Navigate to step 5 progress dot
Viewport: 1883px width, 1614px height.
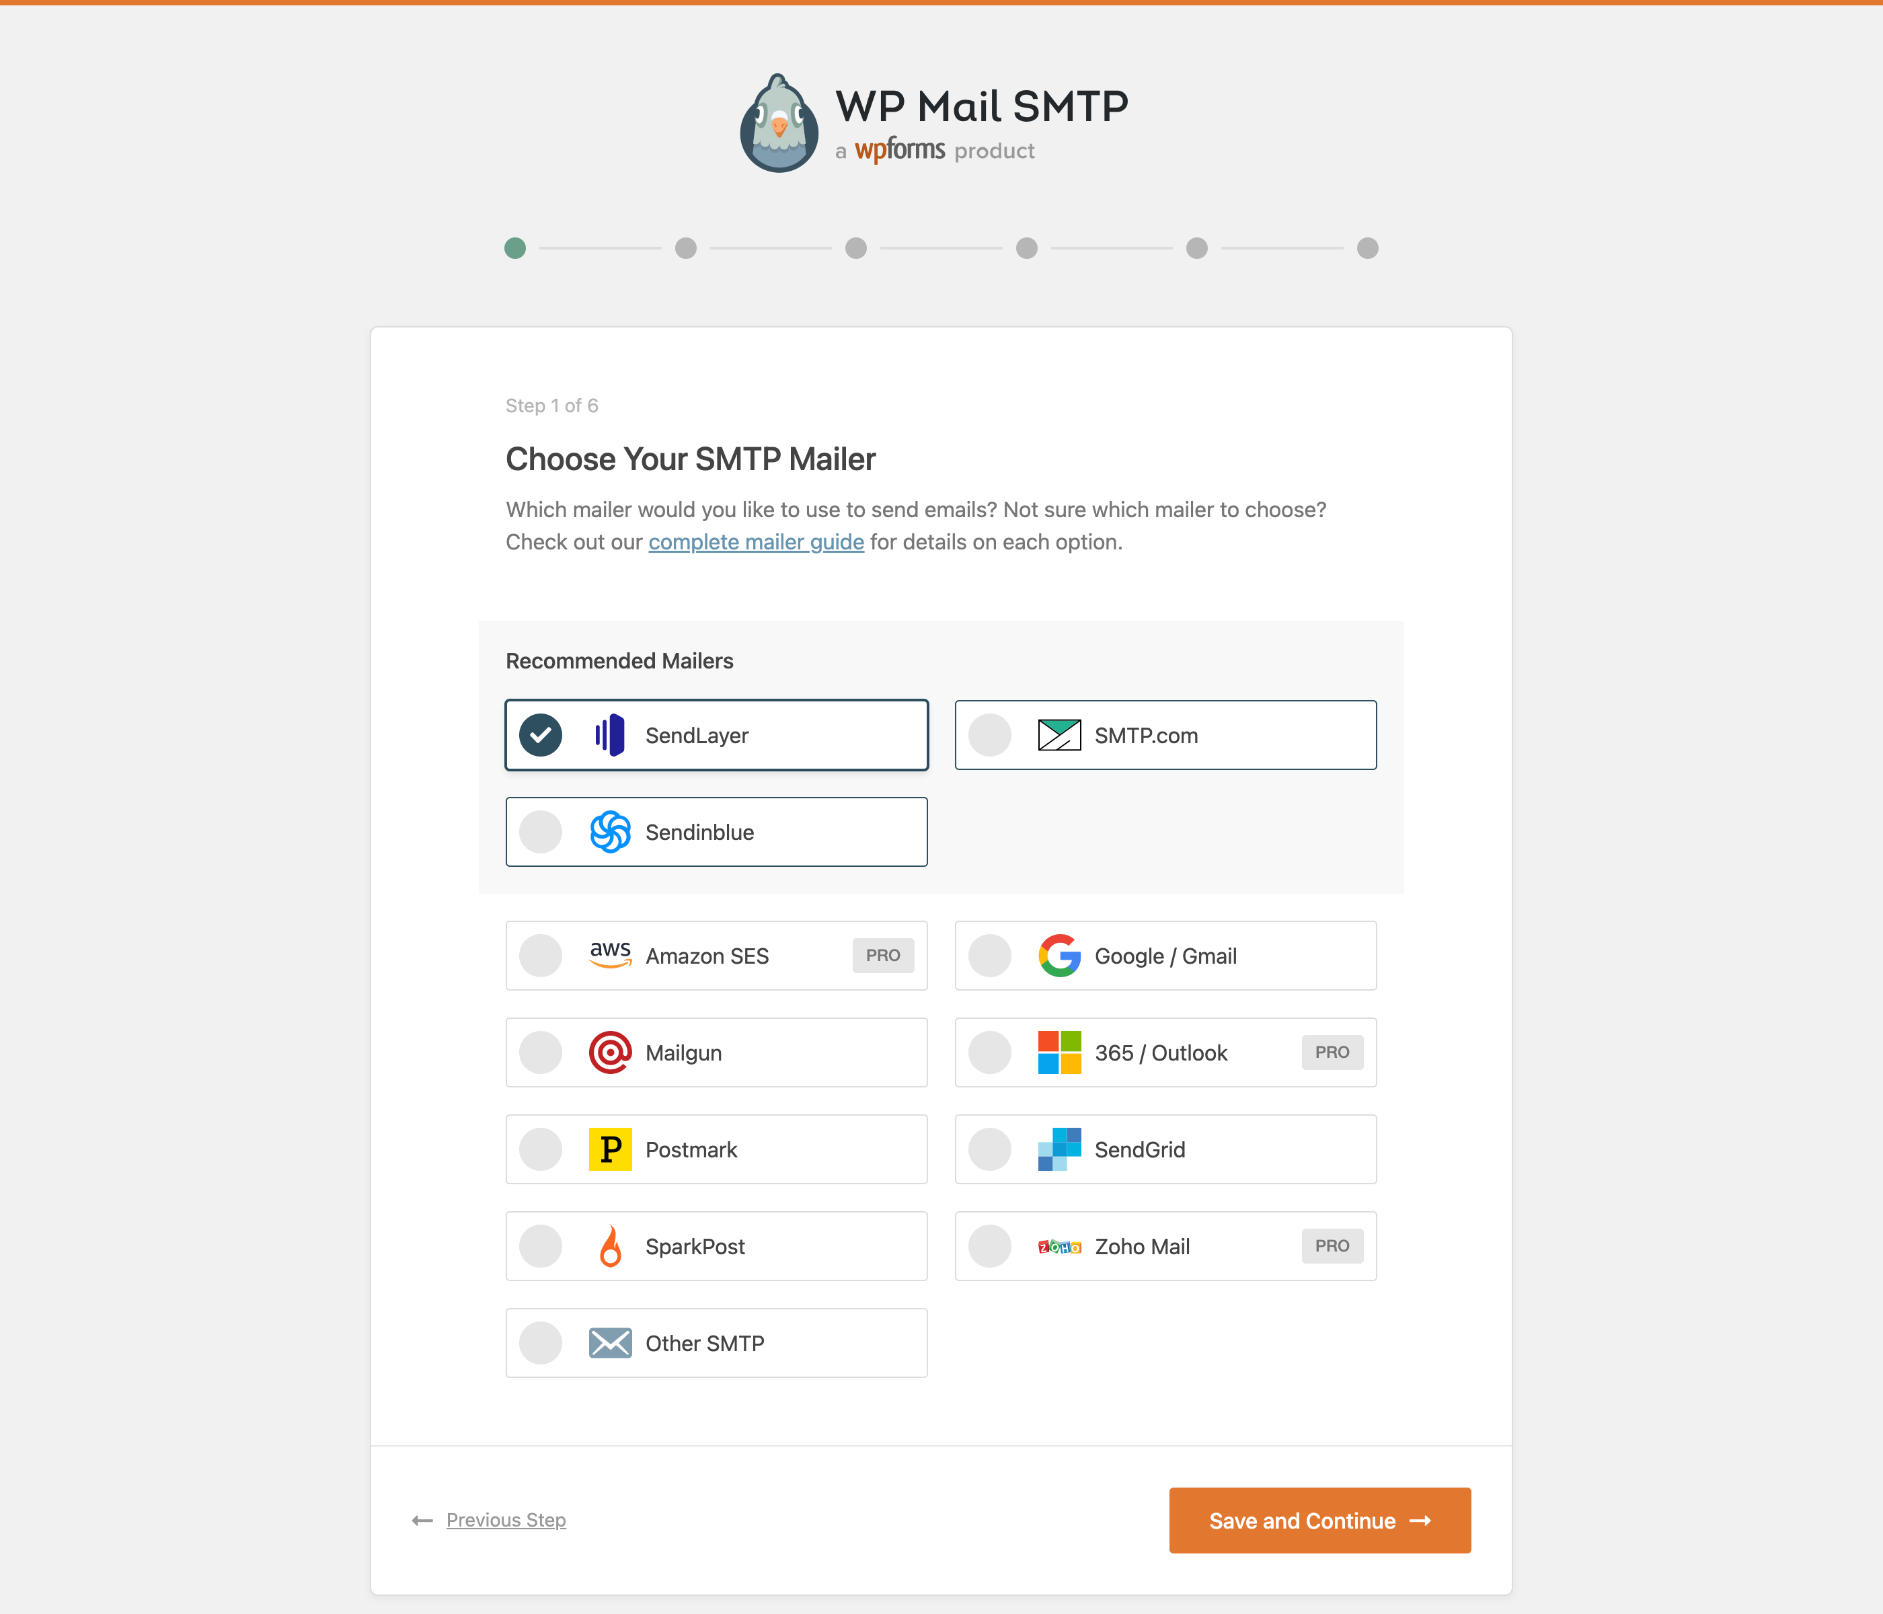point(1198,248)
